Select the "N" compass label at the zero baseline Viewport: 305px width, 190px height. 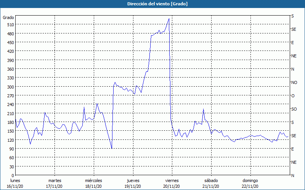tap(292, 176)
